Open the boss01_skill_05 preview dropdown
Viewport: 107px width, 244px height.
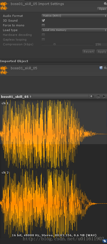tap(16, 97)
